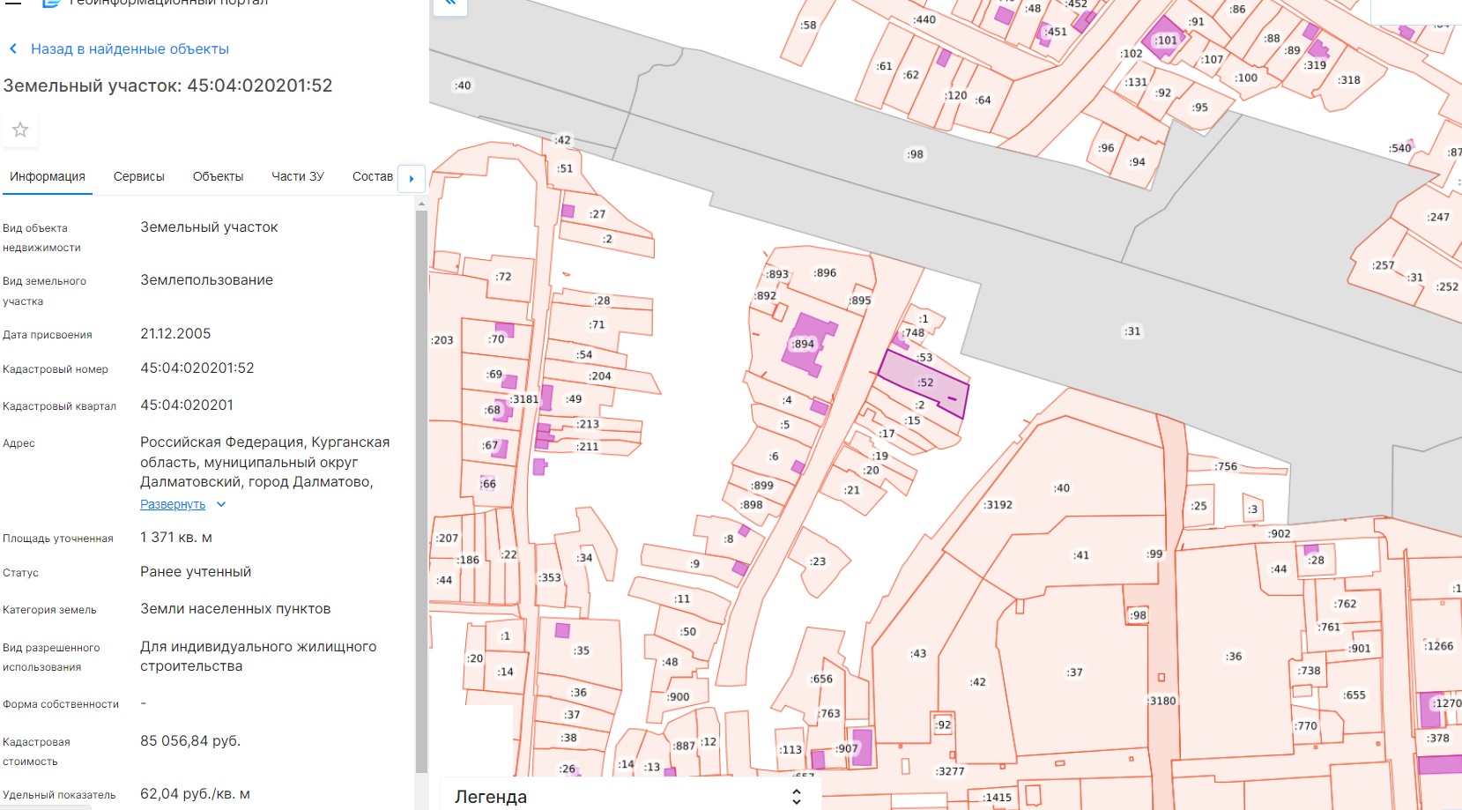Click the status value 'Ранее учтенный'
Screen dimensions: 1462x810
(196, 572)
